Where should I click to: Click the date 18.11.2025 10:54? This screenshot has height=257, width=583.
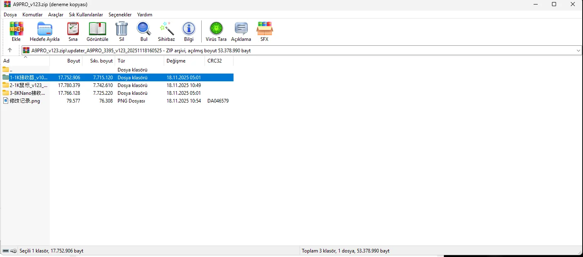pos(184,101)
